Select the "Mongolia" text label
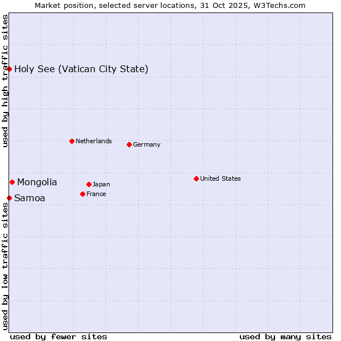341x341 pixels. click(37, 182)
